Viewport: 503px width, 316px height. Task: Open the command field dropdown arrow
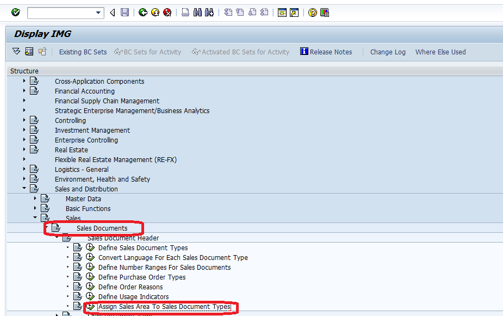[98, 12]
